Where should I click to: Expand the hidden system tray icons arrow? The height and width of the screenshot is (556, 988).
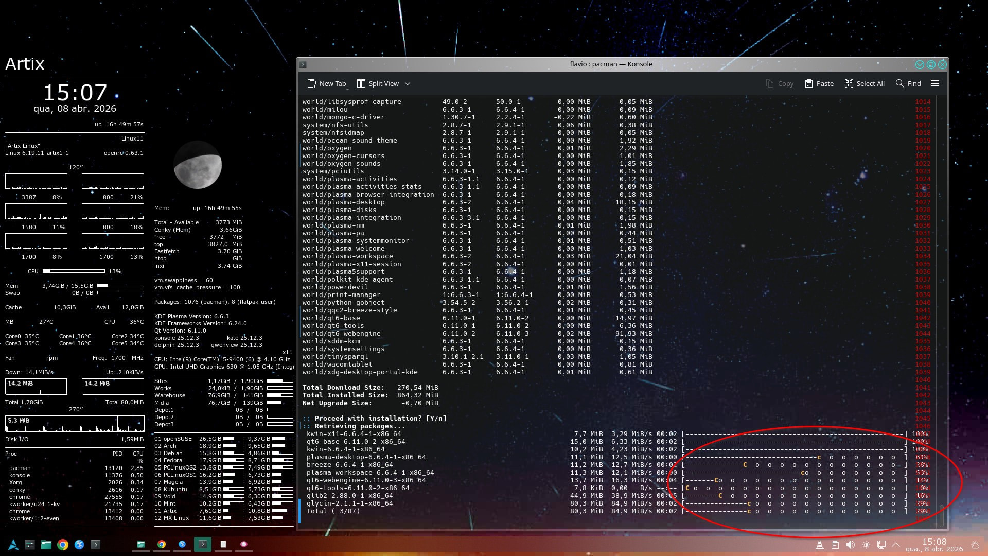(896, 545)
